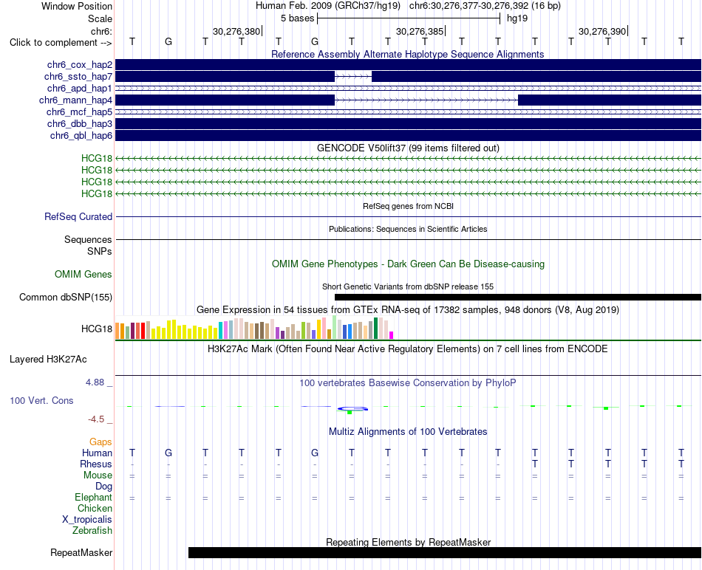Image resolution: width=702 pixels, height=570 pixels.
Task: Click the chr6_cox_hap2 track label
Action: pyautogui.click(x=79, y=65)
